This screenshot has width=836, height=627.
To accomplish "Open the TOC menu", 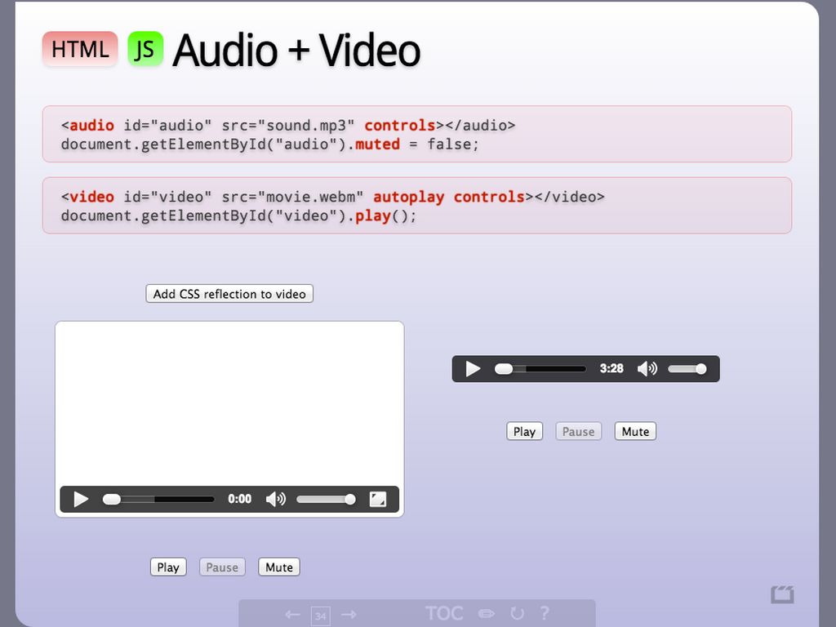I will [x=444, y=614].
